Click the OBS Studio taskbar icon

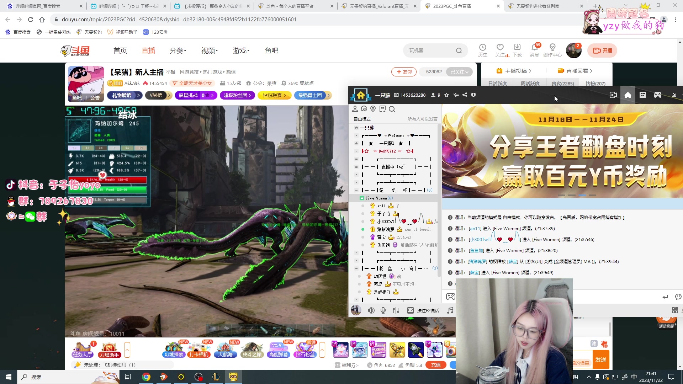(198, 377)
